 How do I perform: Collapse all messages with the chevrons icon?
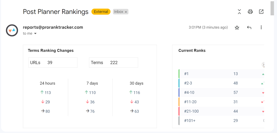(x=239, y=12)
